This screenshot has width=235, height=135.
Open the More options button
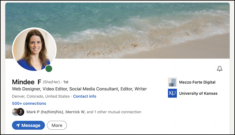click(x=57, y=125)
